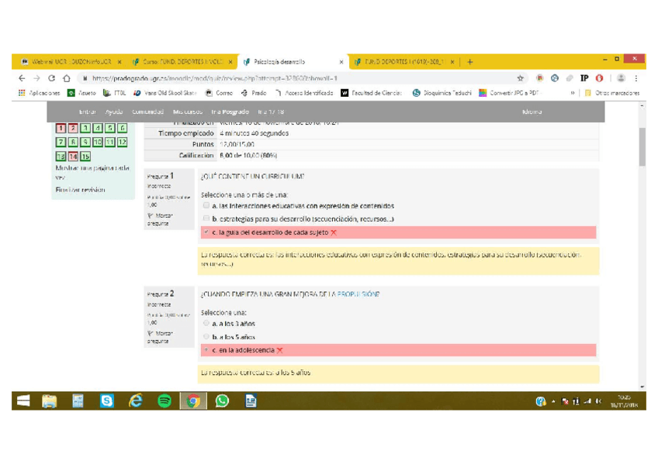Jump to question 14 in quiz navigation
This screenshot has width=658, height=464.
point(73,156)
